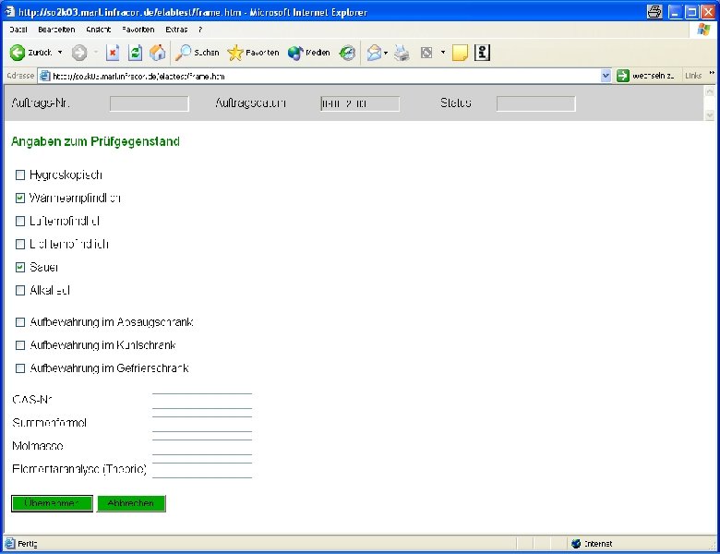Enable the Luftempfindlich checkbox
This screenshot has height=554, width=720.
20,221
